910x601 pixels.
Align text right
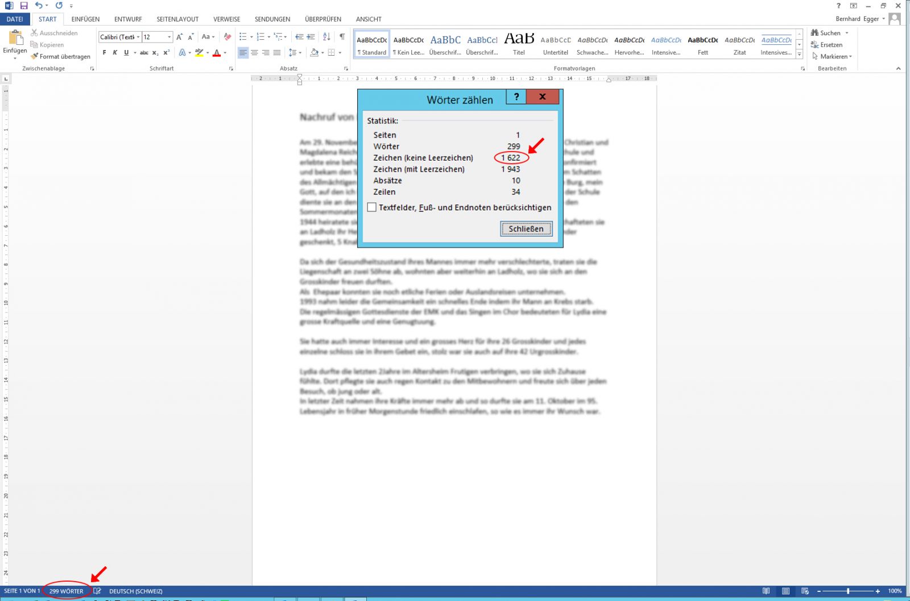pyautogui.click(x=266, y=53)
